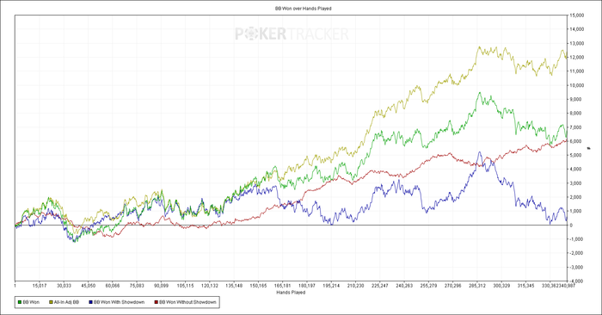This screenshot has height=315, width=602.
Task: Click the x-axis tick label 180,197
Action: point(307,286)
